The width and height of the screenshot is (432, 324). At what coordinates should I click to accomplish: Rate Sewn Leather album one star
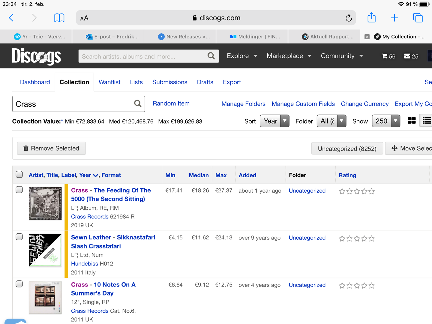coord(342,238)
